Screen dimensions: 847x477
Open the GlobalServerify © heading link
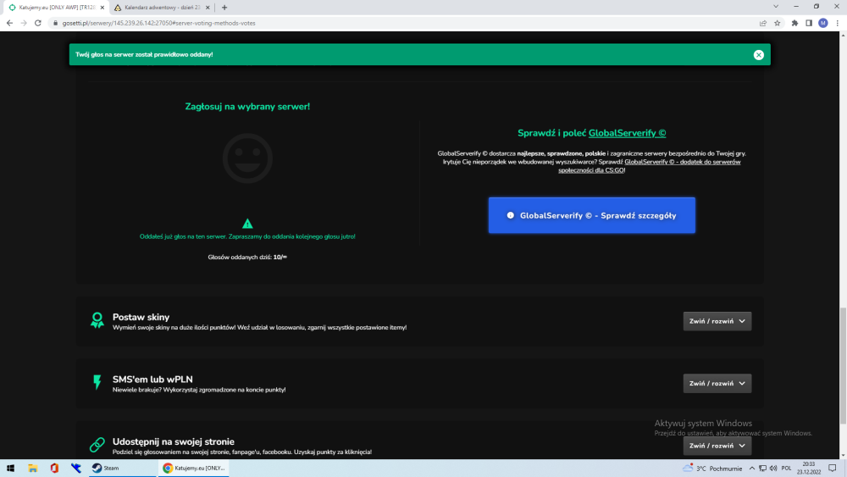point(627,133)
